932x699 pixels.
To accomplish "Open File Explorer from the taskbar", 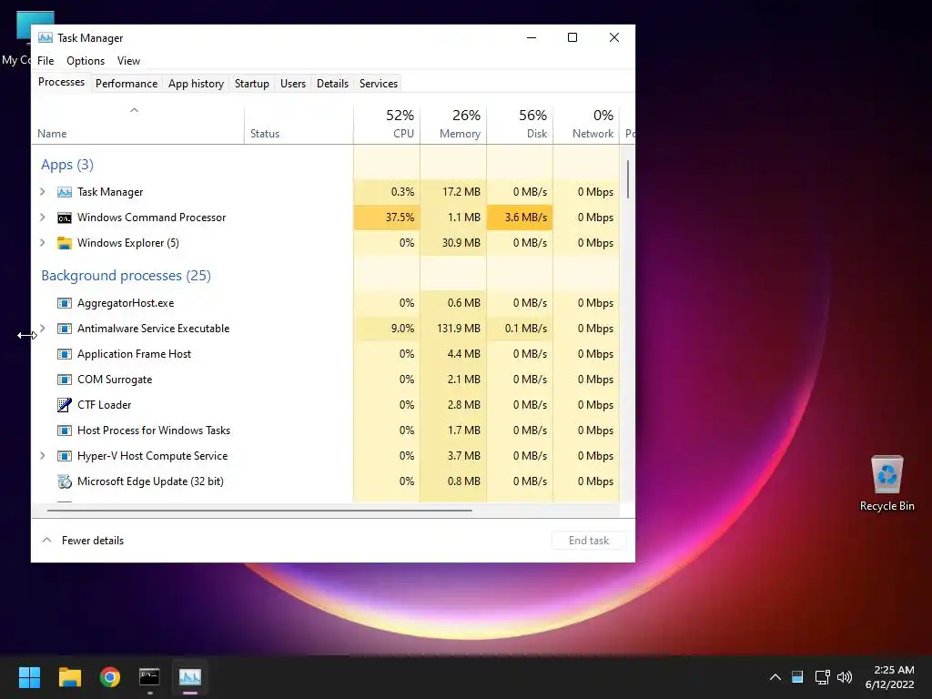I will point(69,677).
